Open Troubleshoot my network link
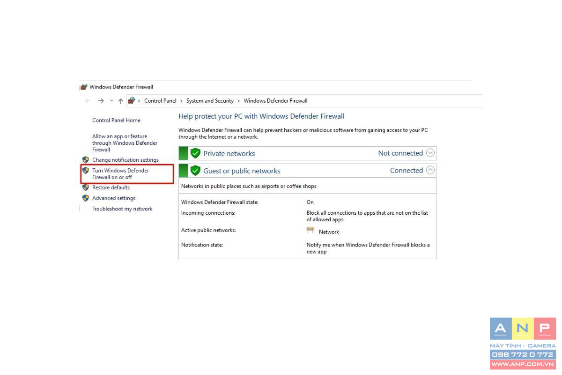Viewport: 562px width, 375px height. click(122, 209)
